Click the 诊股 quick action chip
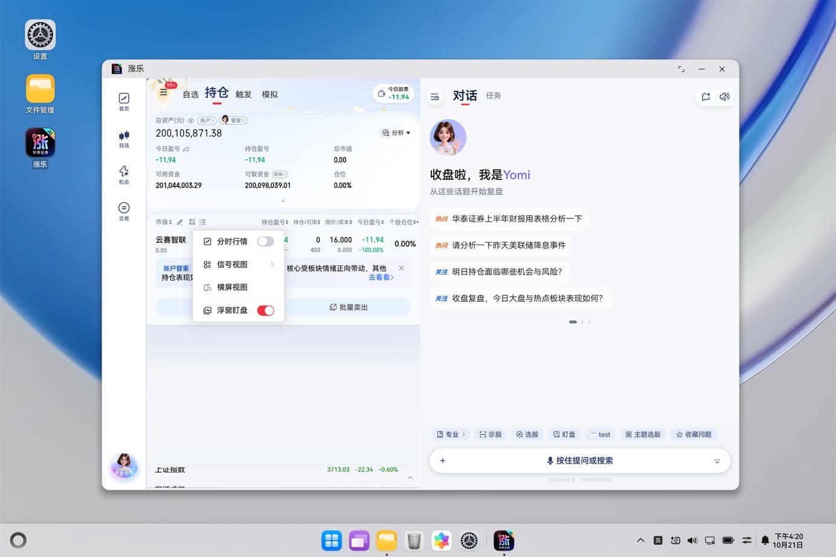The image size is (836, 557). coord(490,434)
